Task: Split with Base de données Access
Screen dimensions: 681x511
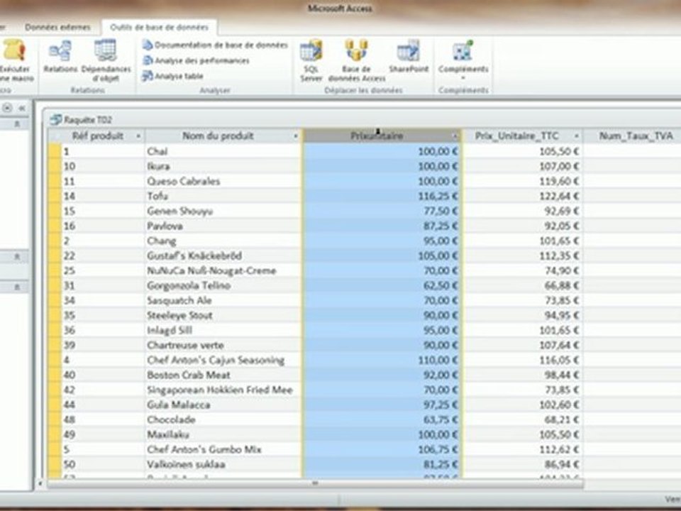Action: pyautogui.click(x=357, y=61)
